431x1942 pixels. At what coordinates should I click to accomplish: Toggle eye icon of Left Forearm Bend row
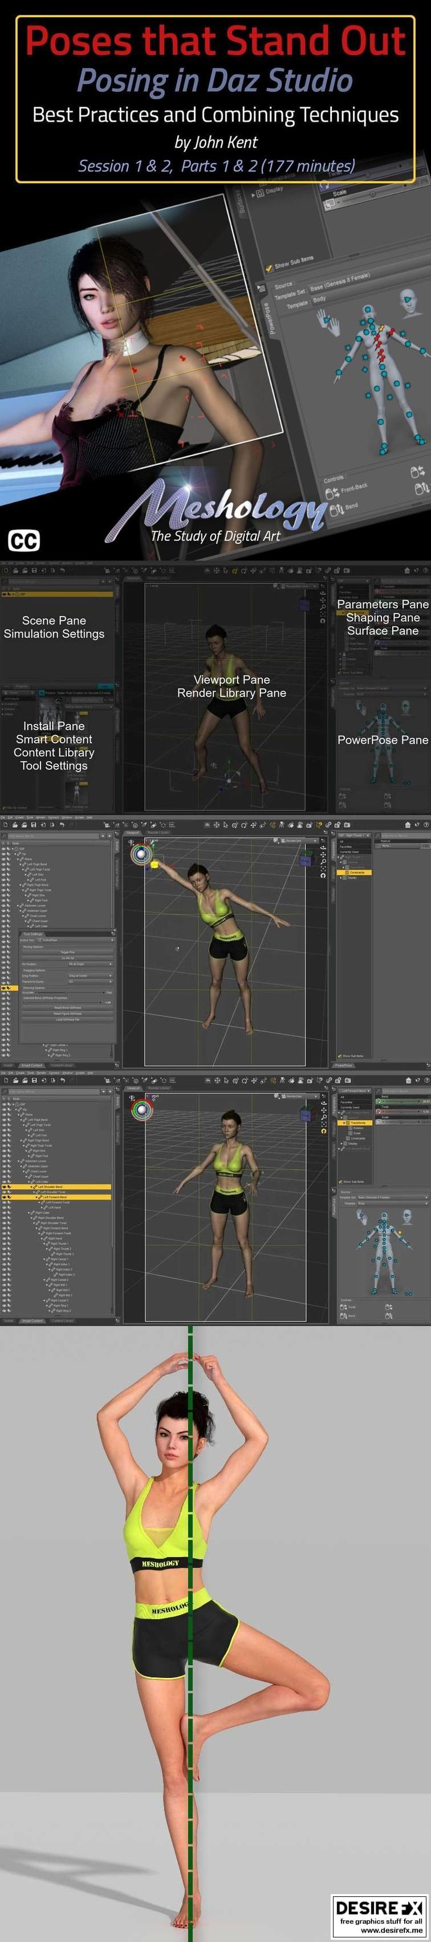click(4, 1197)
